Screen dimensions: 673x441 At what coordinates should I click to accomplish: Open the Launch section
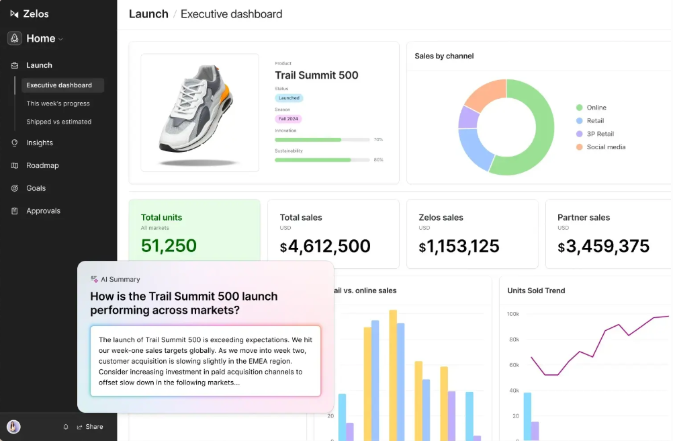tap(39, 65)
